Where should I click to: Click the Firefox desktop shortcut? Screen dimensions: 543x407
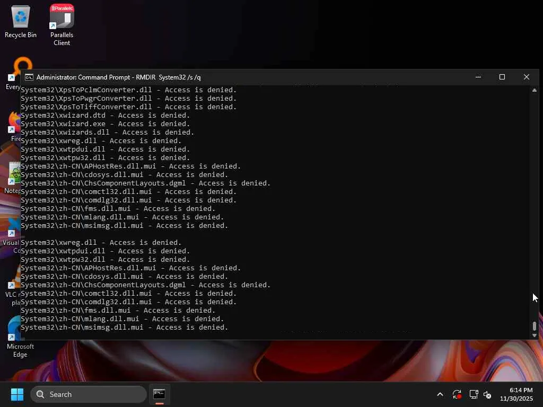[14, 126]
